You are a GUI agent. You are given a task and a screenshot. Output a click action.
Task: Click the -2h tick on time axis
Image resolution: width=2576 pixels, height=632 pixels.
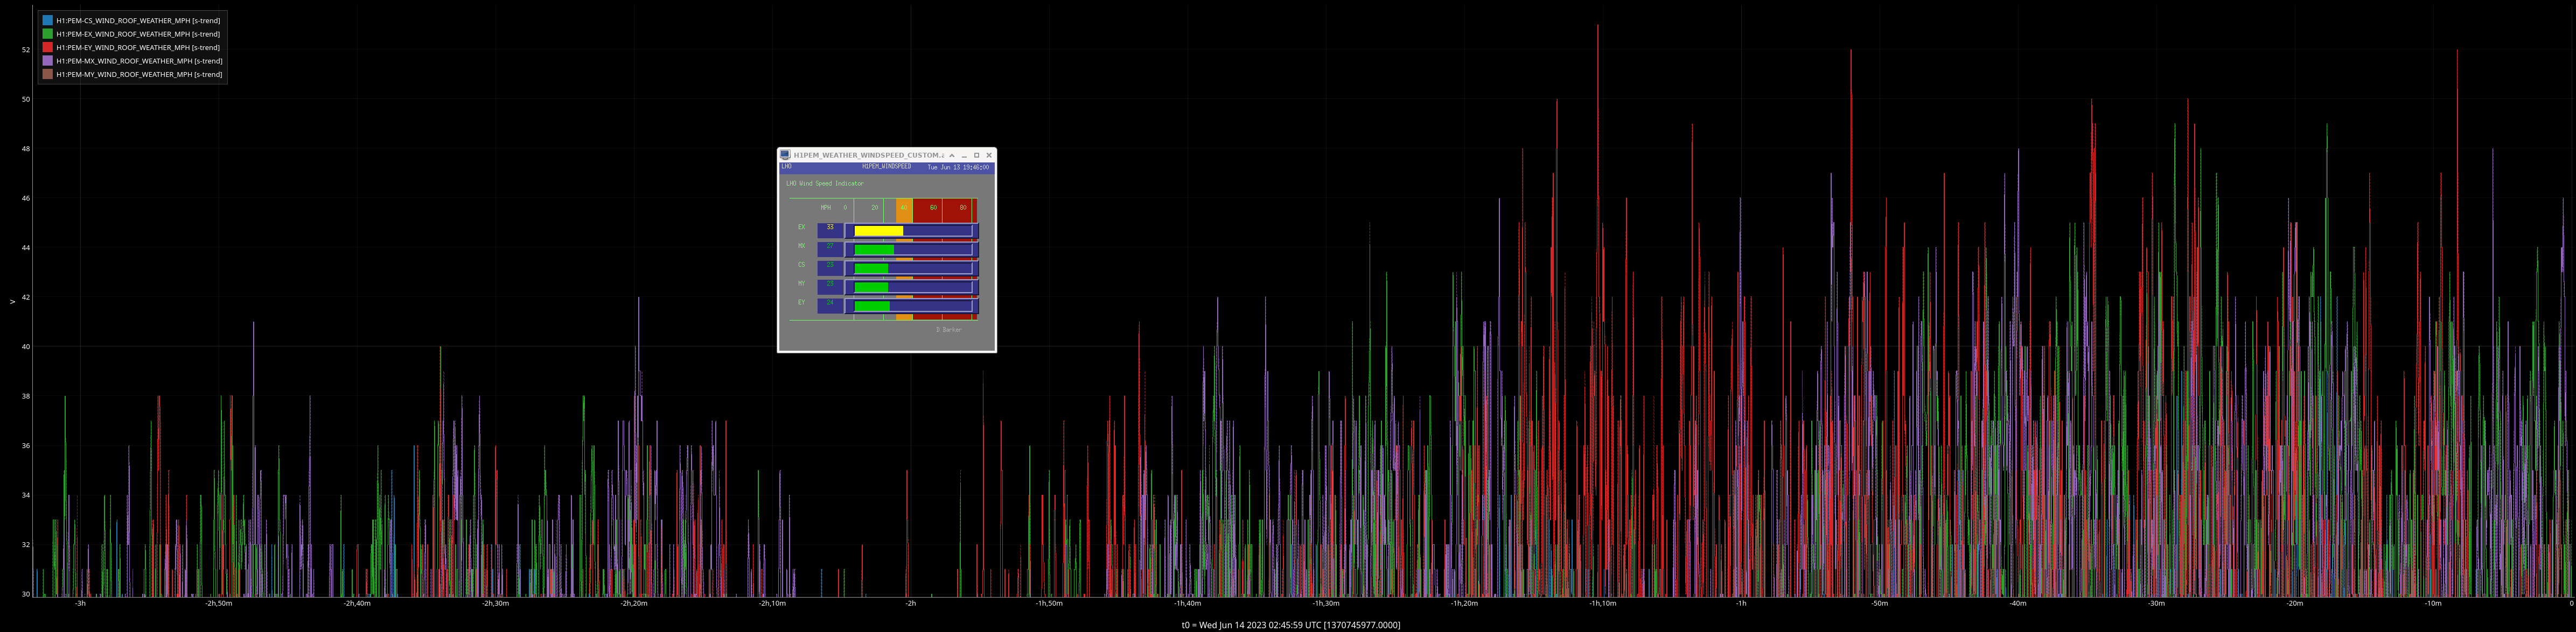[x=911, y=603]
